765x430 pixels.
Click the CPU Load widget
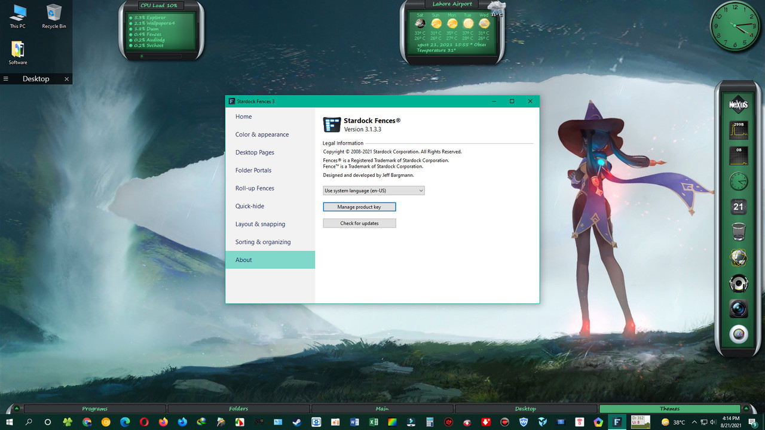click(161, 30)
